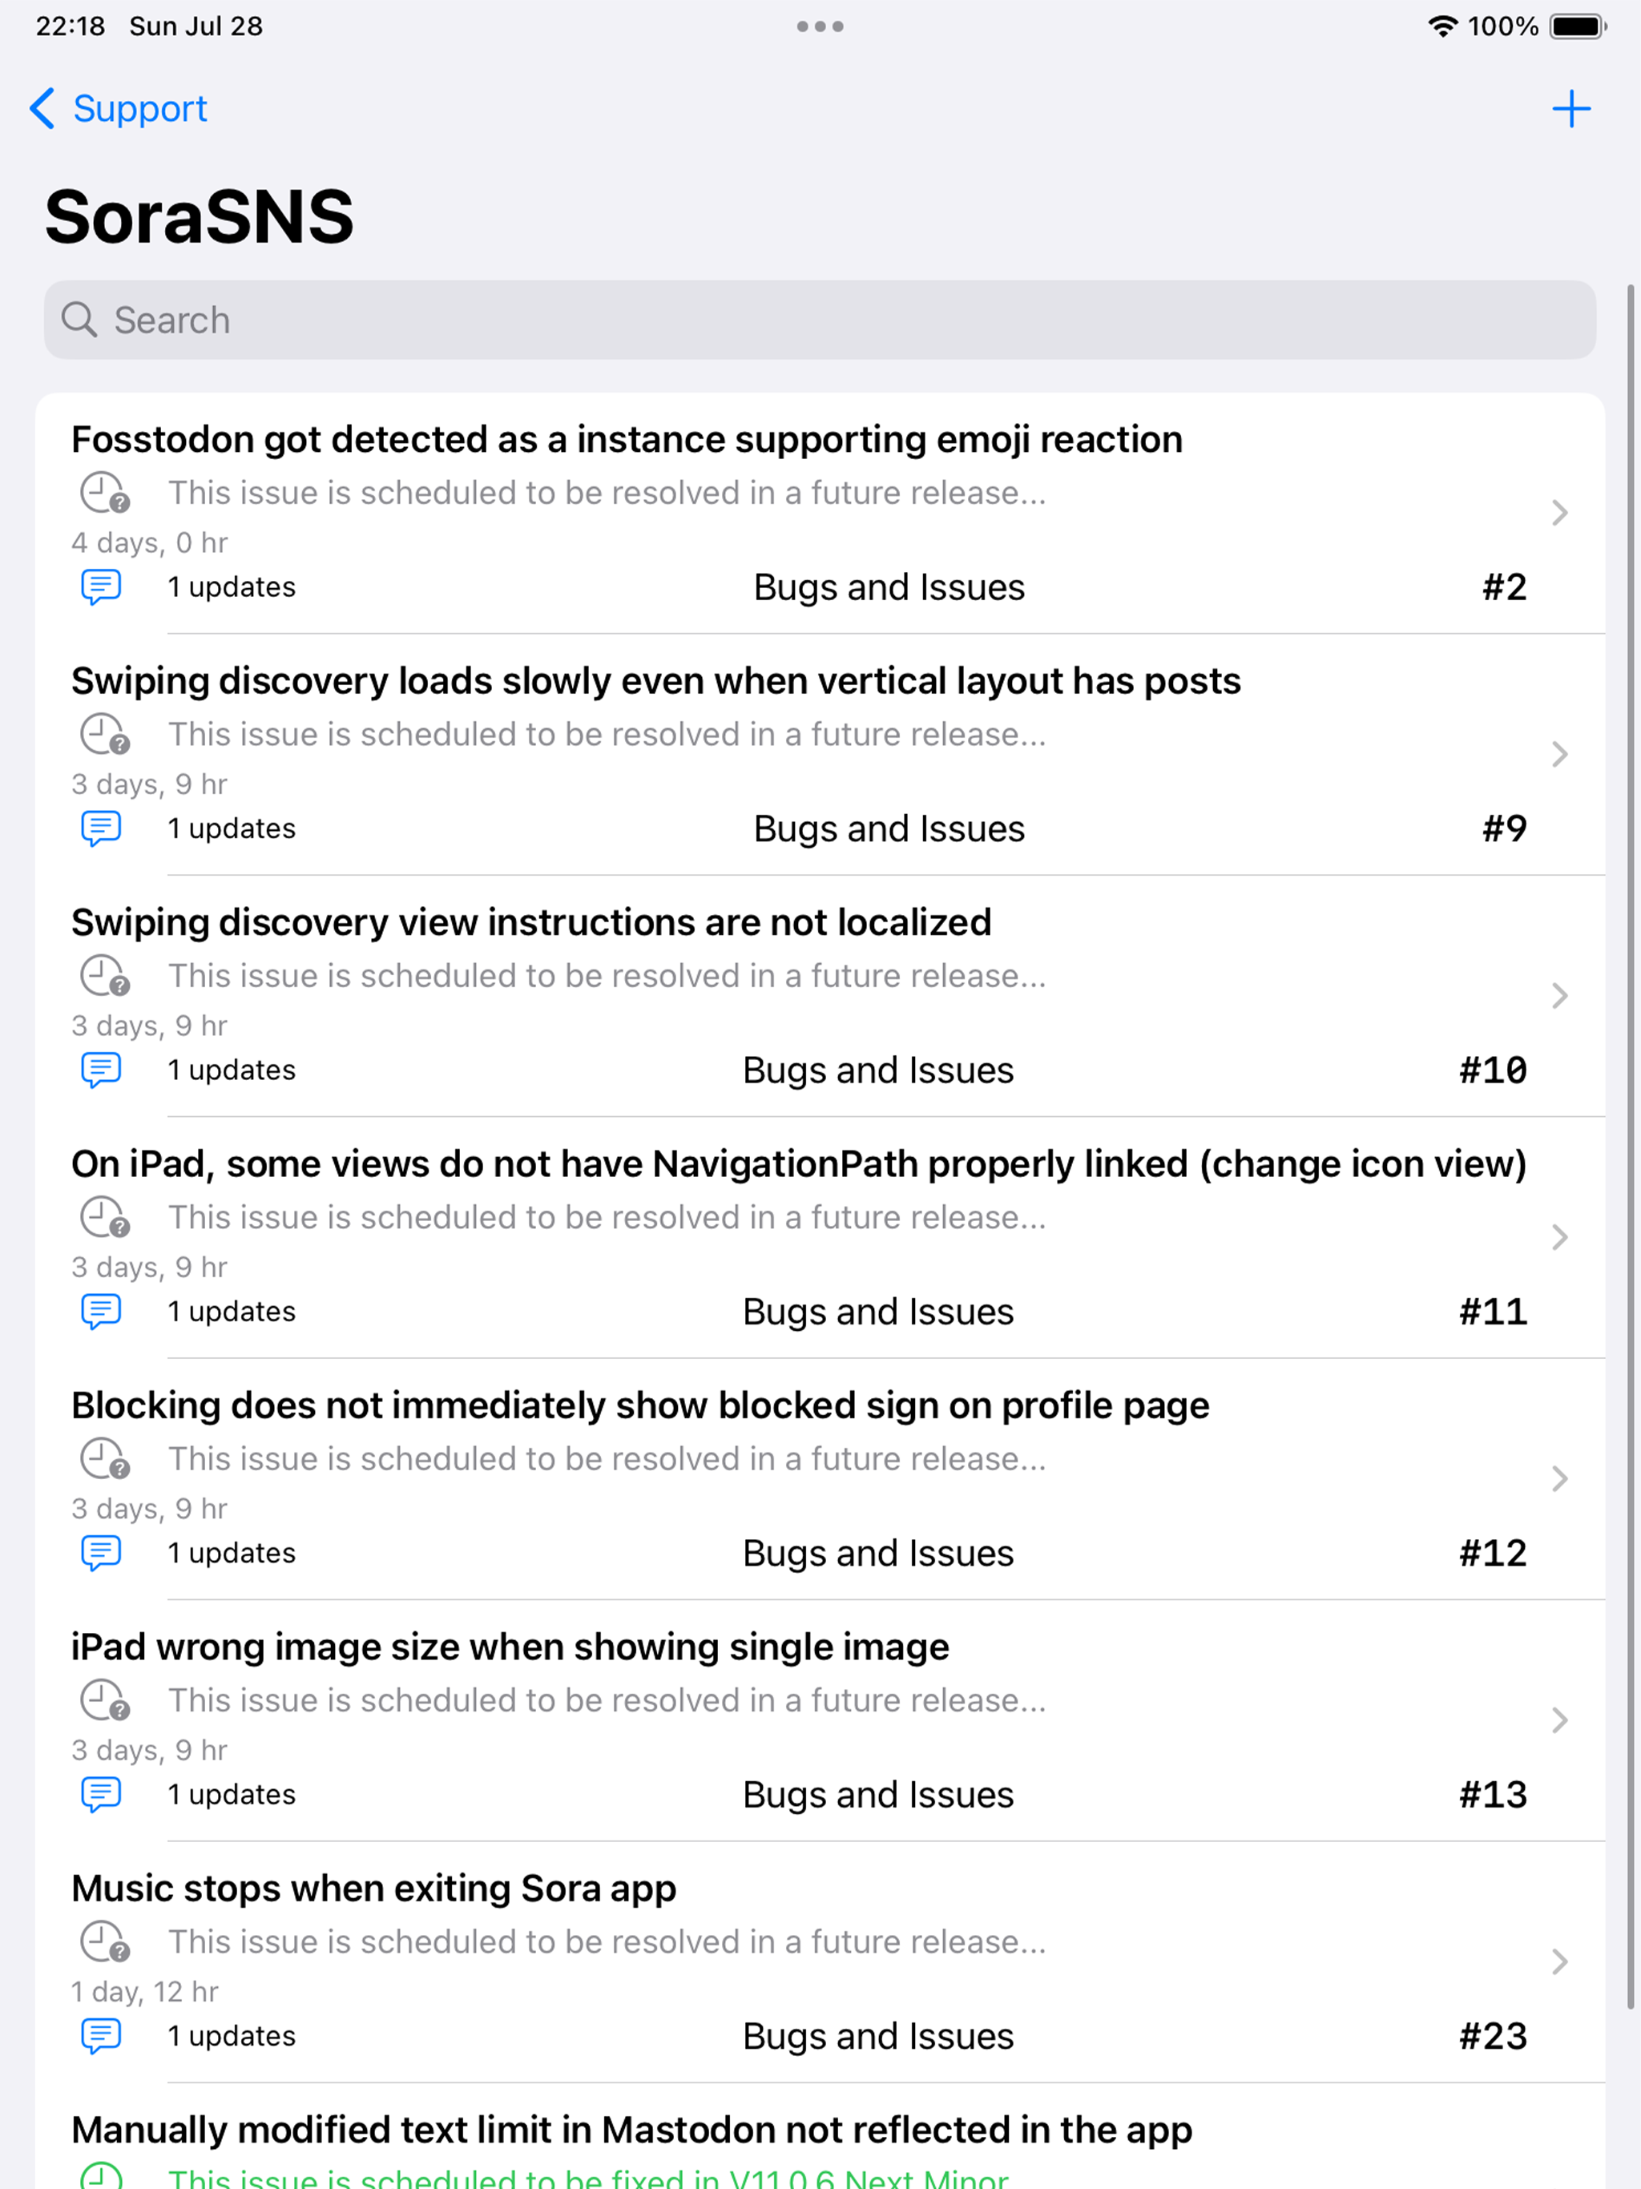Open chevron for instructions not localized issue

(1560, 995)
